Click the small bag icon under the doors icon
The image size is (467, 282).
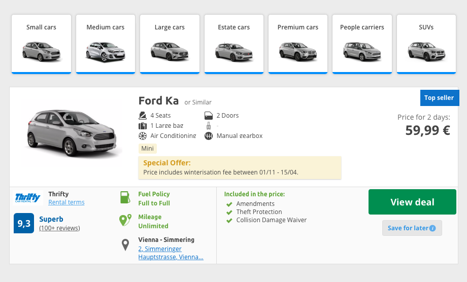(209, 126)
